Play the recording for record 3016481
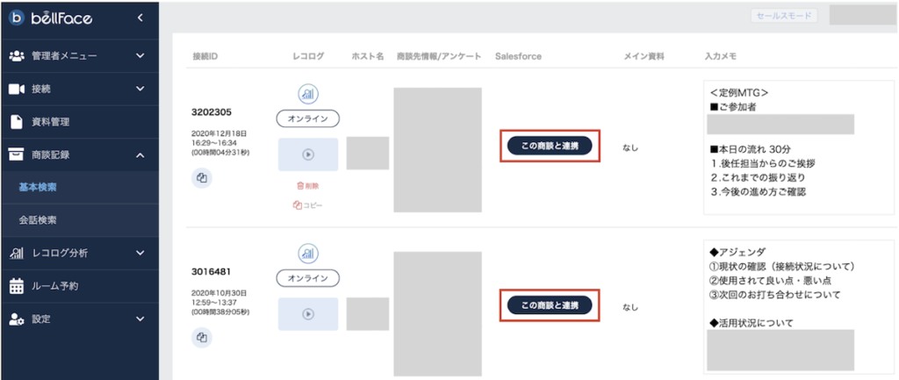This screenshot has width=899, height=380. (x=307, y=313)
